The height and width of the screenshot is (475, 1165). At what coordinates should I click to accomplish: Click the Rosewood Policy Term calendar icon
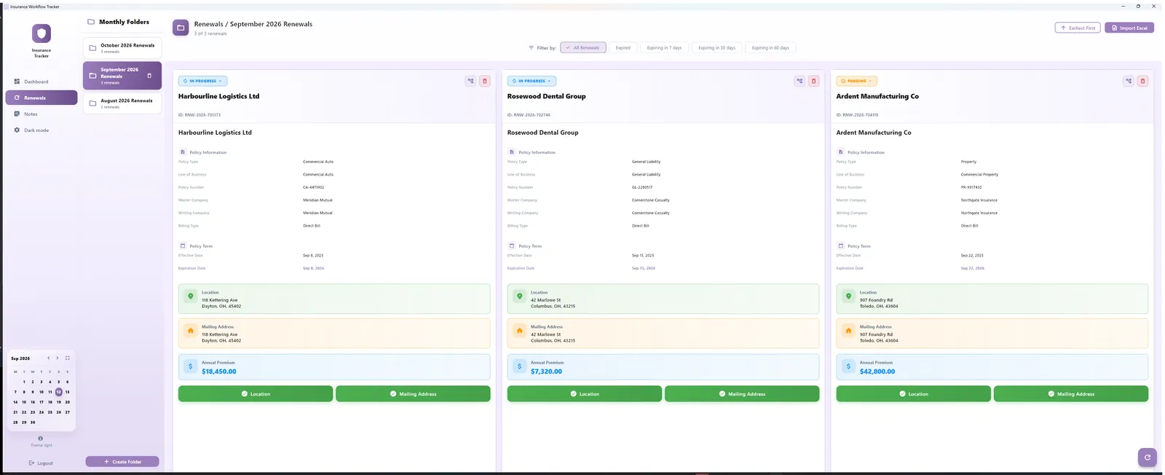(x=512, y=246)
